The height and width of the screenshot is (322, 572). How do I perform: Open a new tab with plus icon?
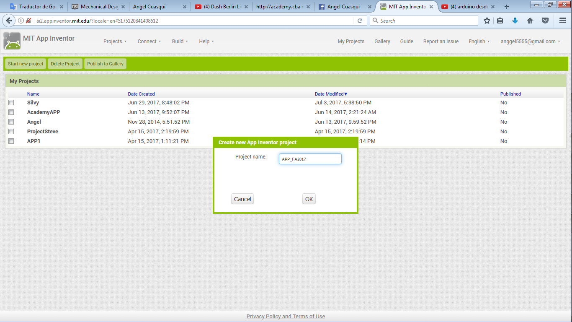[x=507, y=7]
